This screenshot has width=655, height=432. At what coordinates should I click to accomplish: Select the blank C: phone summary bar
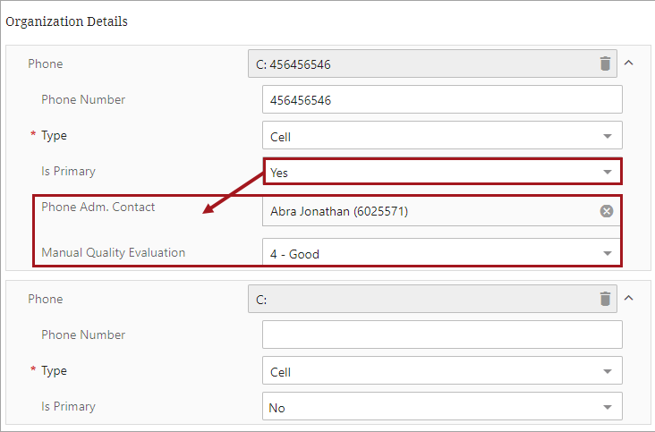tap(421, 300)
